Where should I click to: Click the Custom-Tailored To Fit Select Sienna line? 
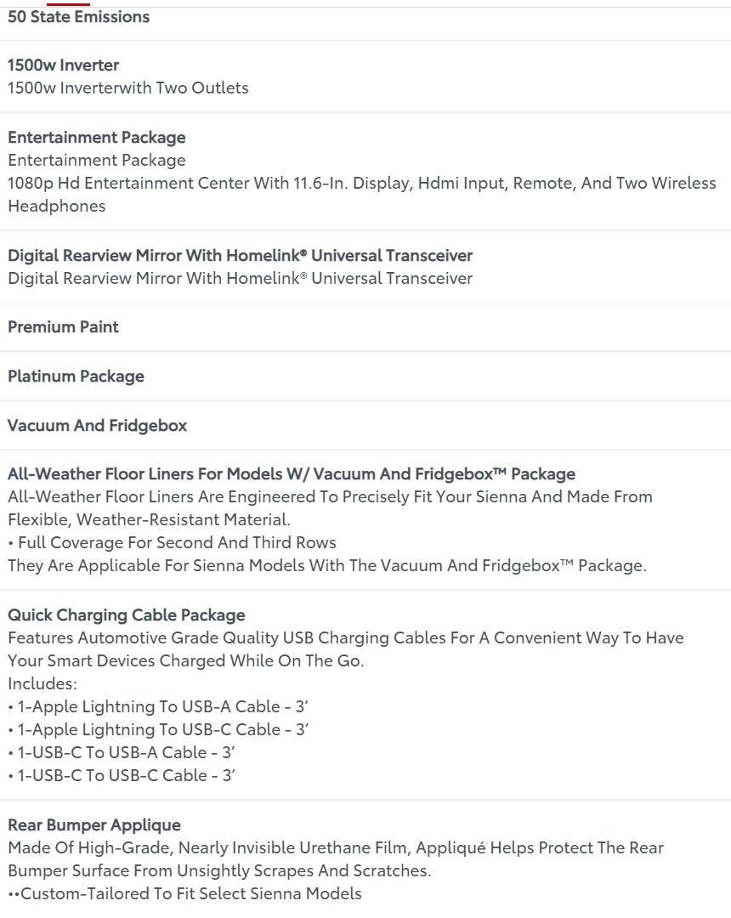tap(186, 893)
